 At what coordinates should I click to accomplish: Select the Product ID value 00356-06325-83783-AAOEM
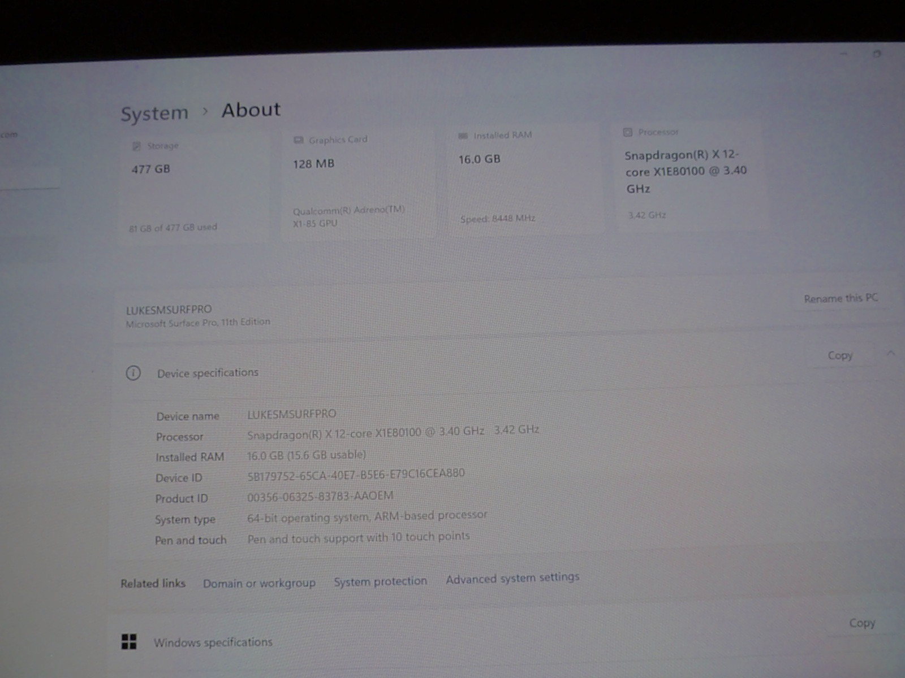pos(320,496)
